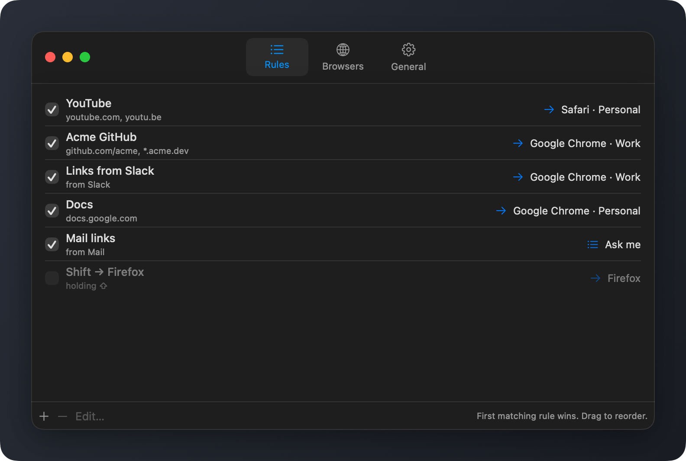Screen dimensions: 686x461
Task: Enable the Shift → Firefox rule checkbox
Action: [x=52, y=278]
